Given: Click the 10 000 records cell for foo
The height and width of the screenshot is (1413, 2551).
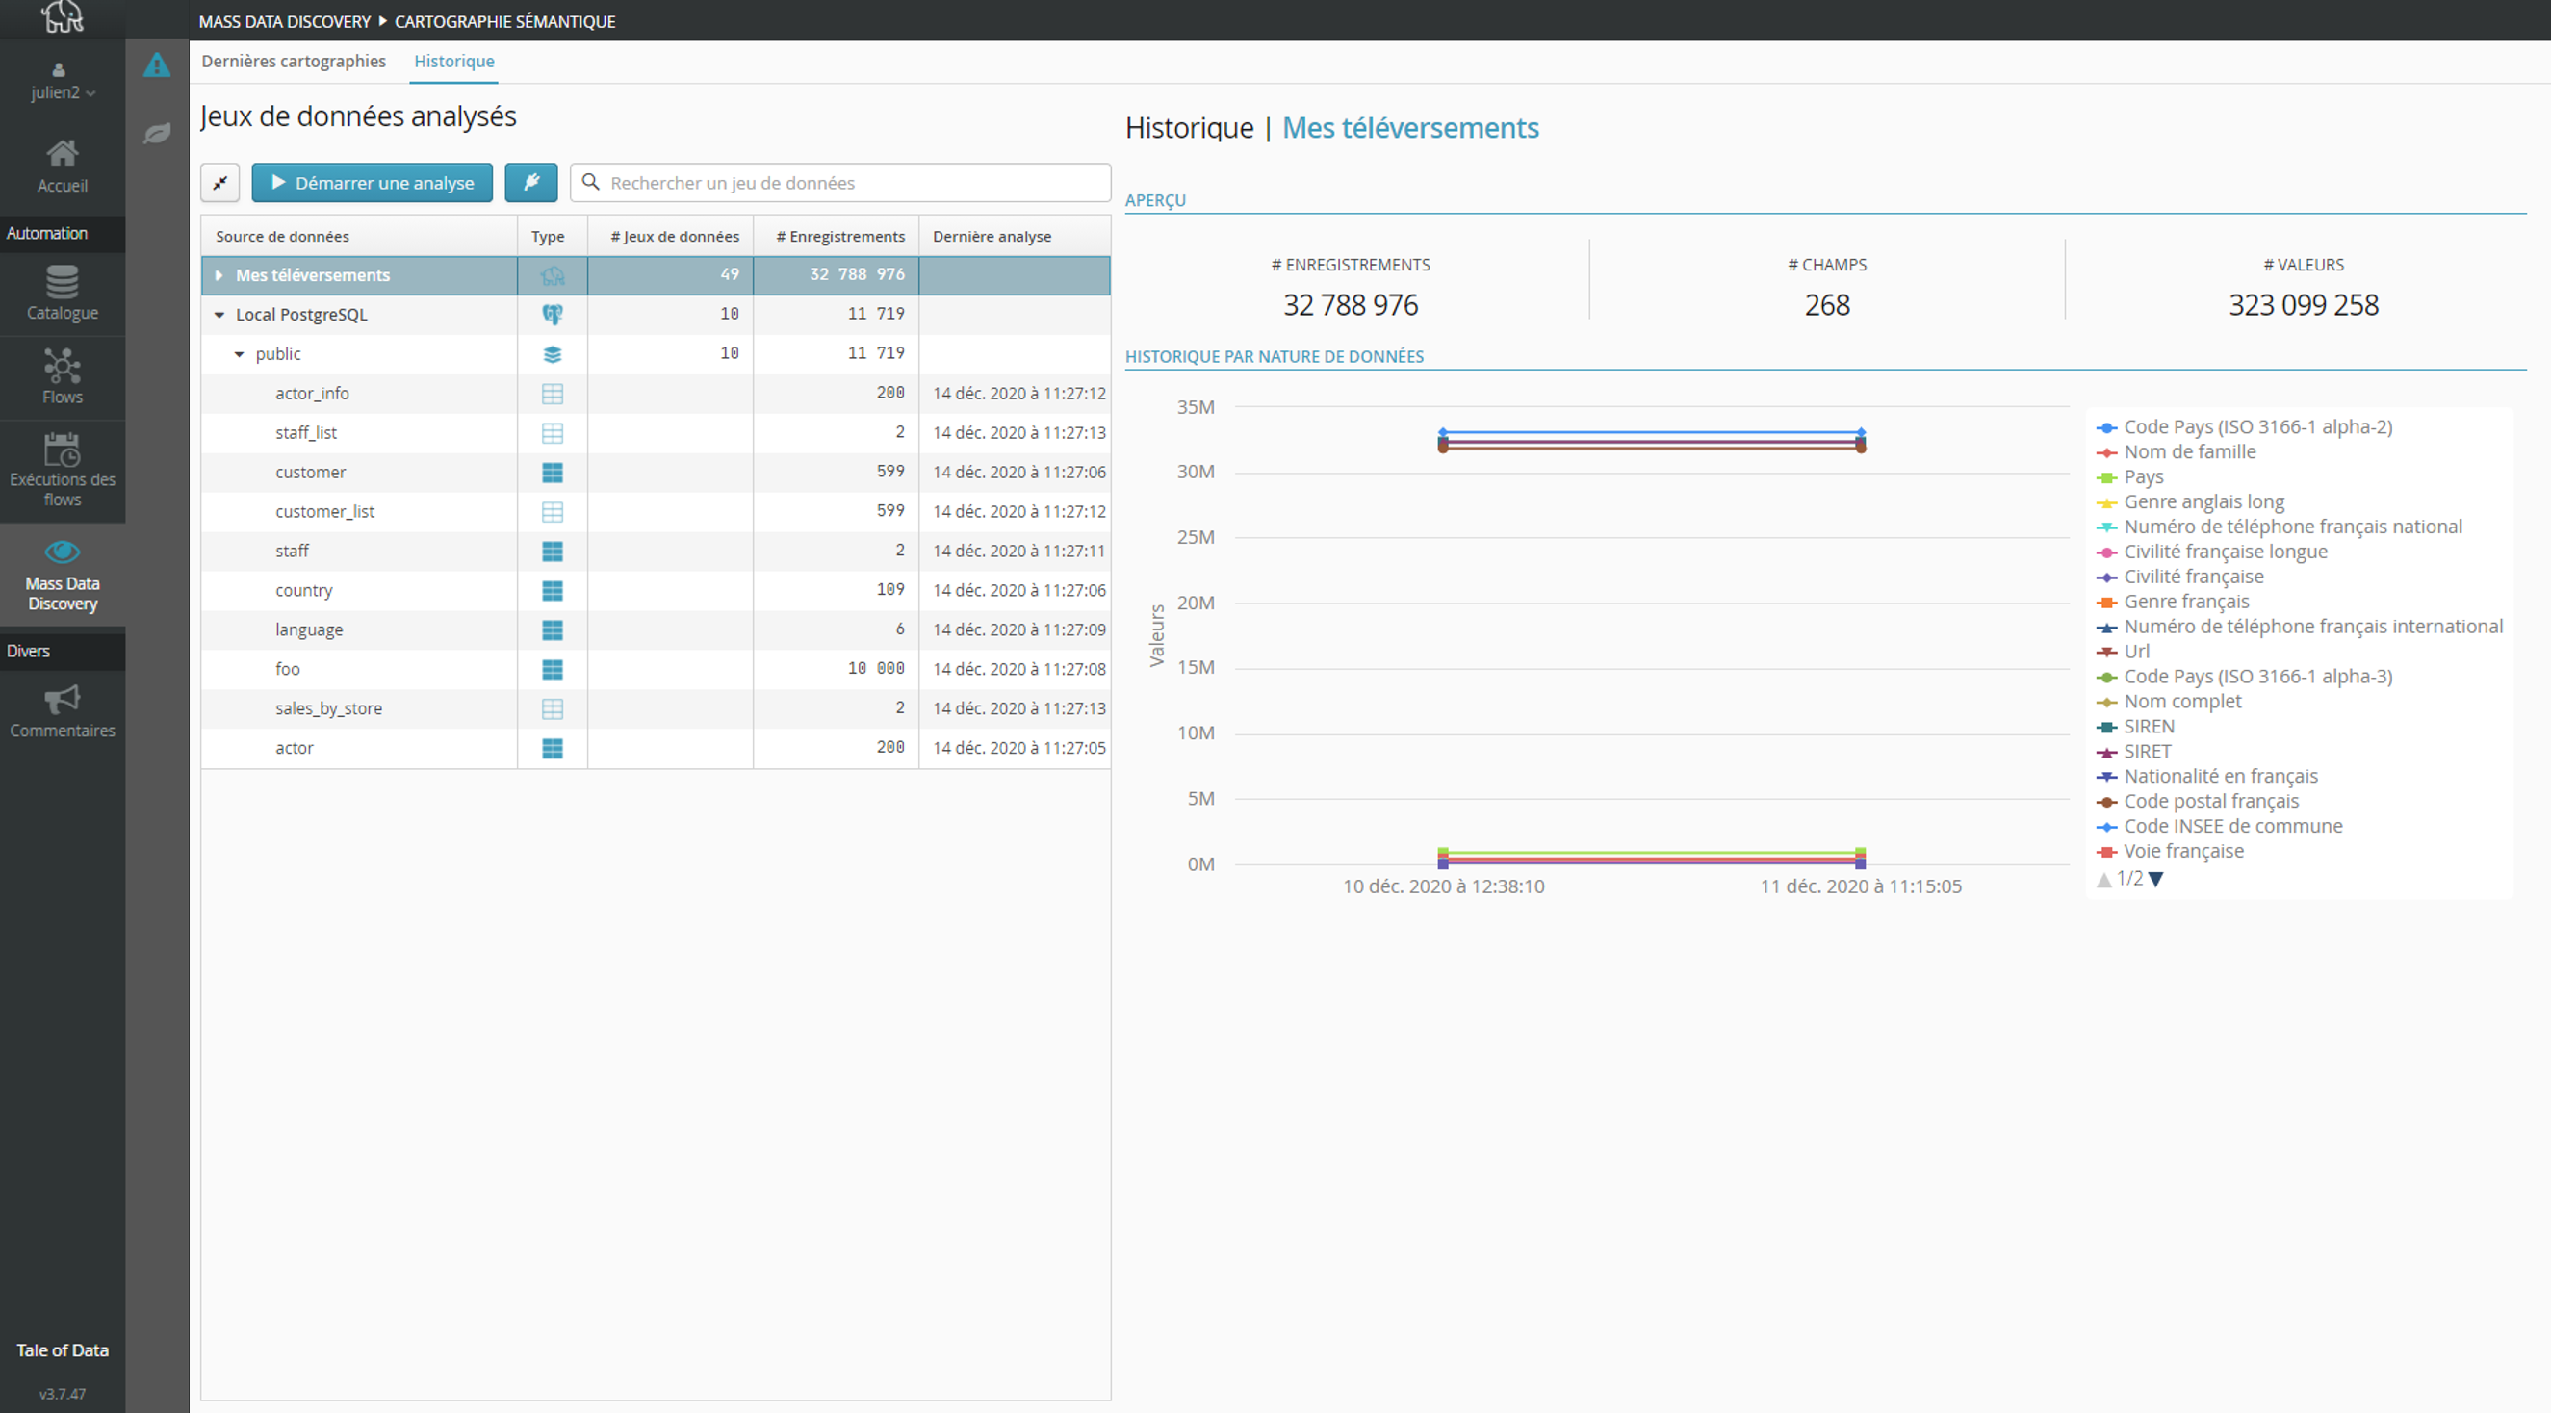Looking at the screenshot, I should pos(836,669).
